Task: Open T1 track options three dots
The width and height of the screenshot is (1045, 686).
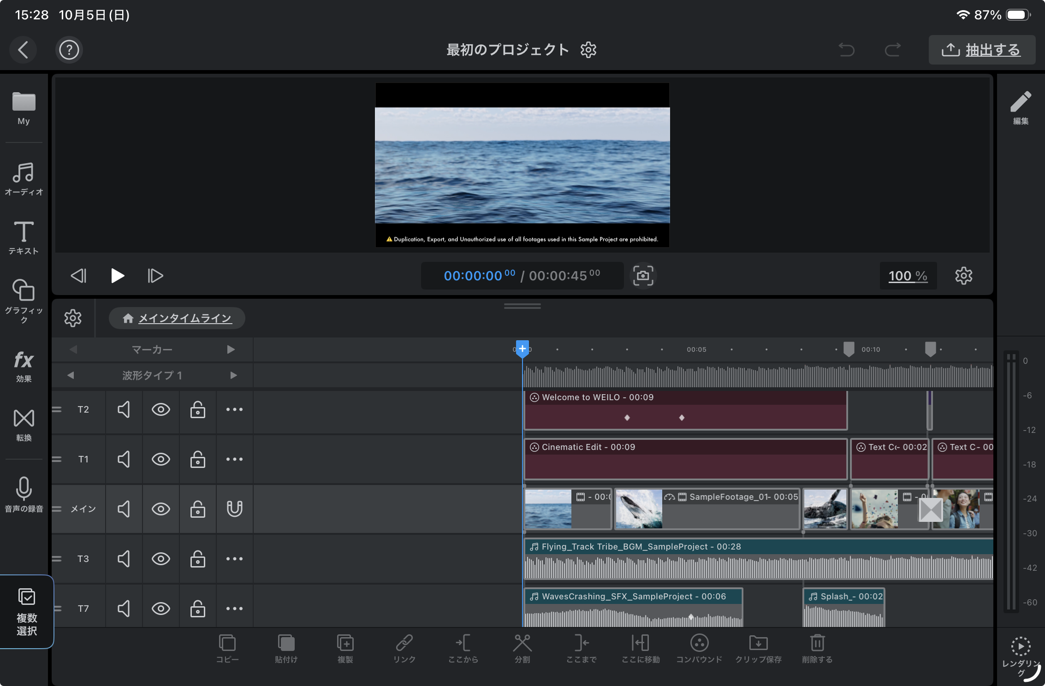Action: [234, 459]
